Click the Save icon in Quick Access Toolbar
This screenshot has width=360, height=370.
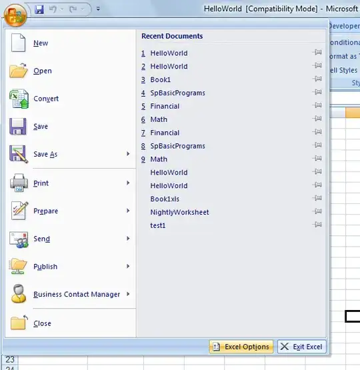pyautogui.click(x=39, y=9)
